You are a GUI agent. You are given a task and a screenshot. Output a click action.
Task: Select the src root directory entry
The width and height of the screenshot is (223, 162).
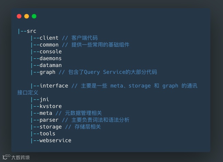pos(31,31)
